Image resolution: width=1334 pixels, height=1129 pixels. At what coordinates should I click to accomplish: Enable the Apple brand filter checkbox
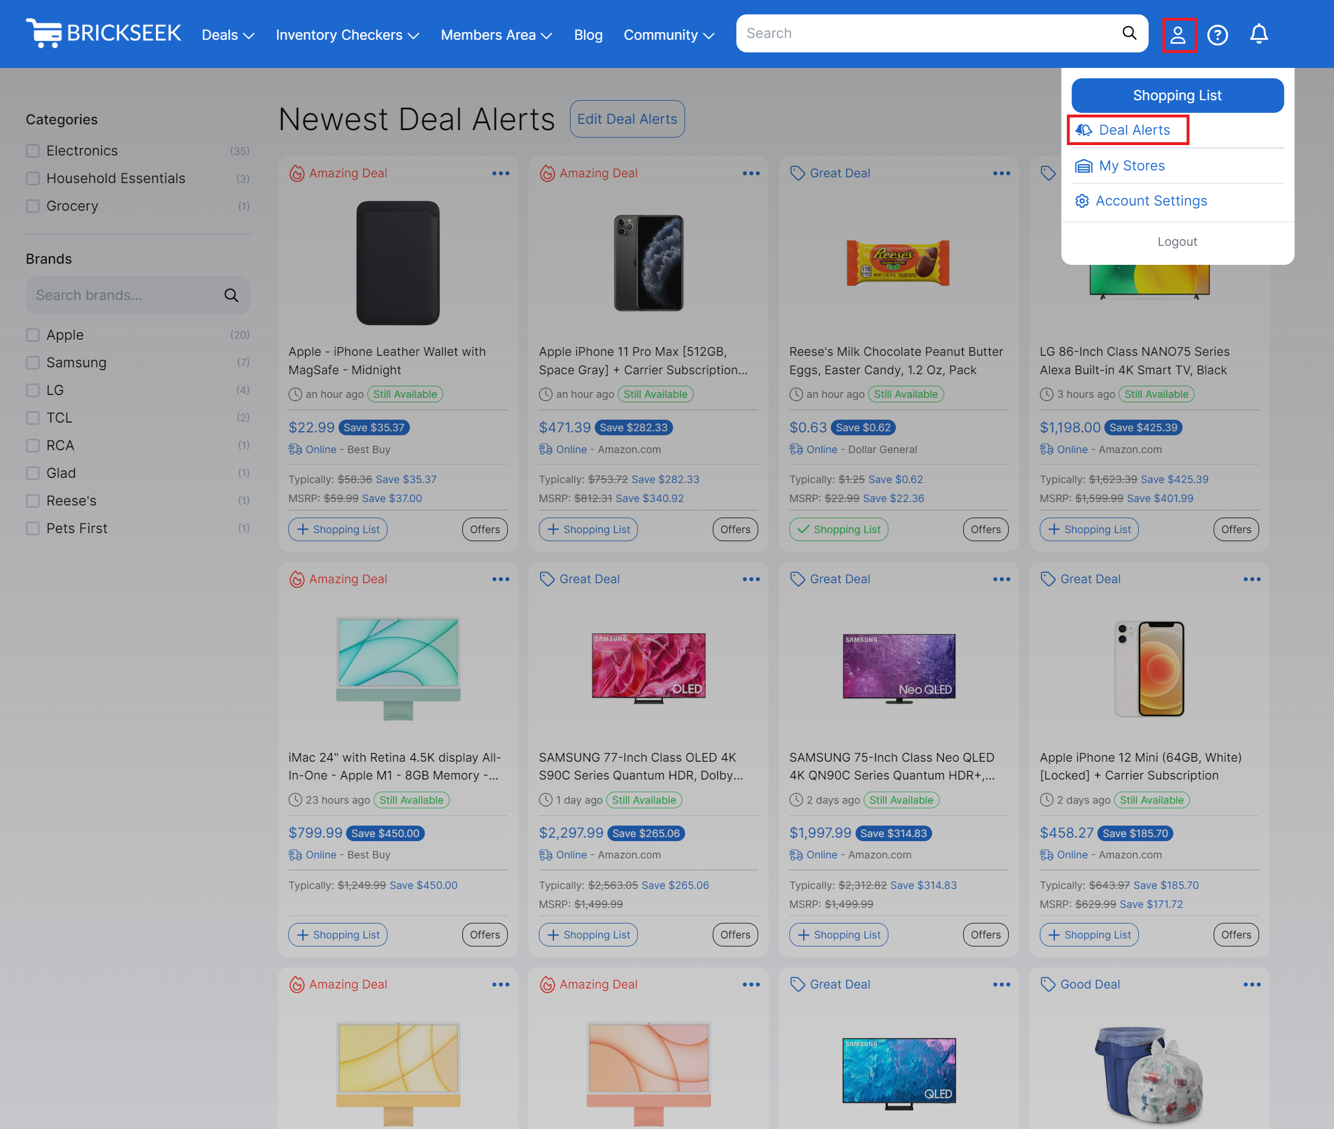(x=33, y=334)
